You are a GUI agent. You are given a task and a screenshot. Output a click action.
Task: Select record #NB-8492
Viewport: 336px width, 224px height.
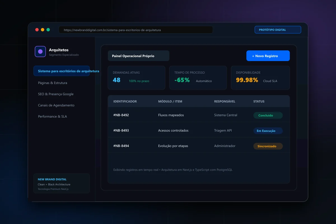point(121,115)
